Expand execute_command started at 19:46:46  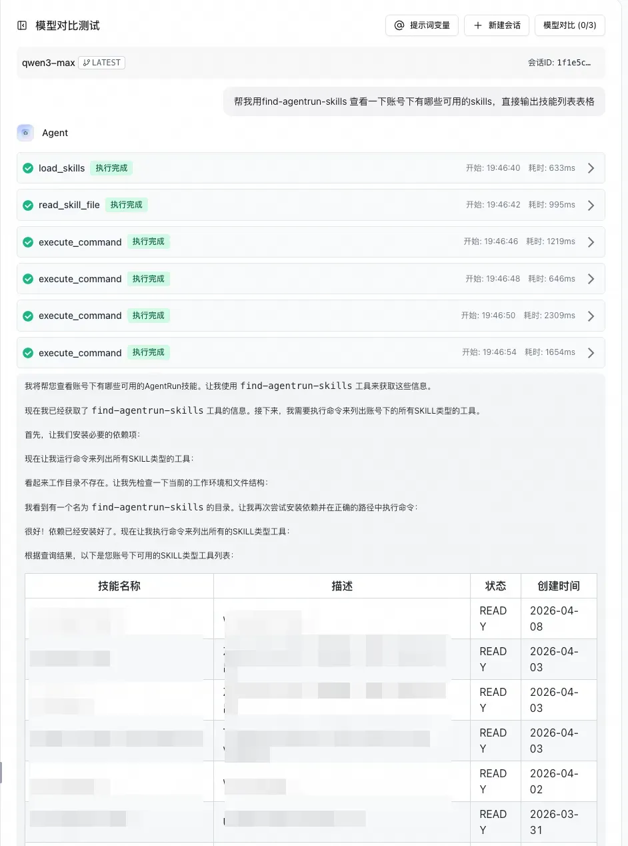click(x=591, y=242)
